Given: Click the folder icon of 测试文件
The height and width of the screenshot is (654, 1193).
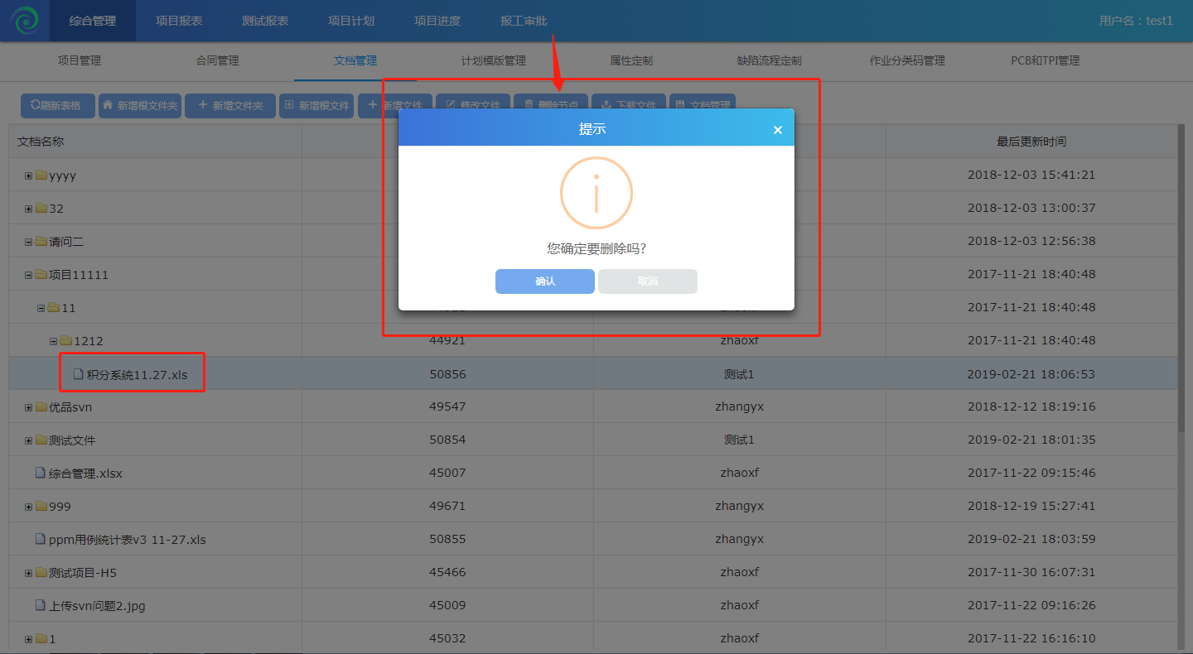Looking at the screenshot, I should (x=41, y=440).
